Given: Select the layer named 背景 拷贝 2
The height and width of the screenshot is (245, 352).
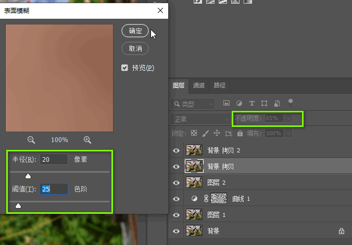Looking at the screenshot, I should pyautogui.click(x=224, y=150).
